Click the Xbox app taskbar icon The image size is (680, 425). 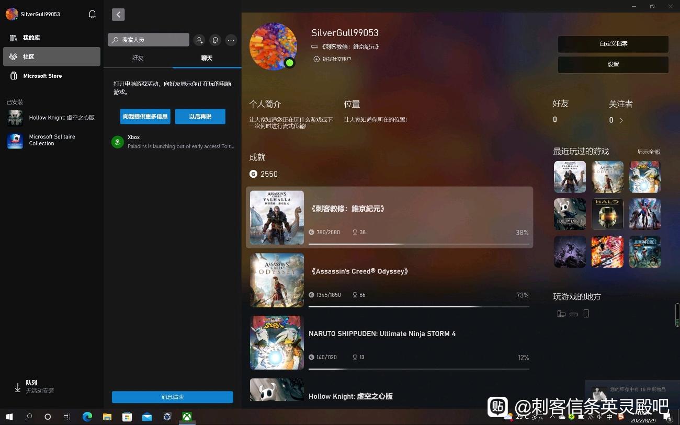pyautogui.click(x=187, y=417)
